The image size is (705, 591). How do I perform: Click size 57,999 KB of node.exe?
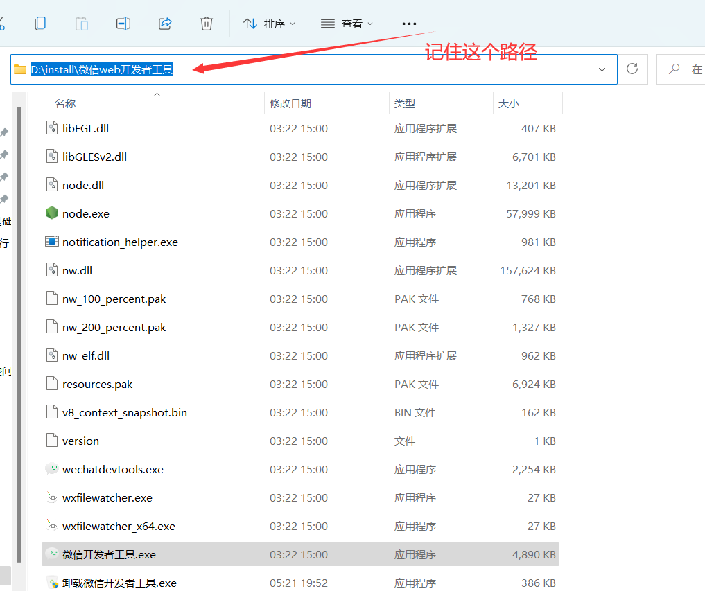[x=531, y=214]
